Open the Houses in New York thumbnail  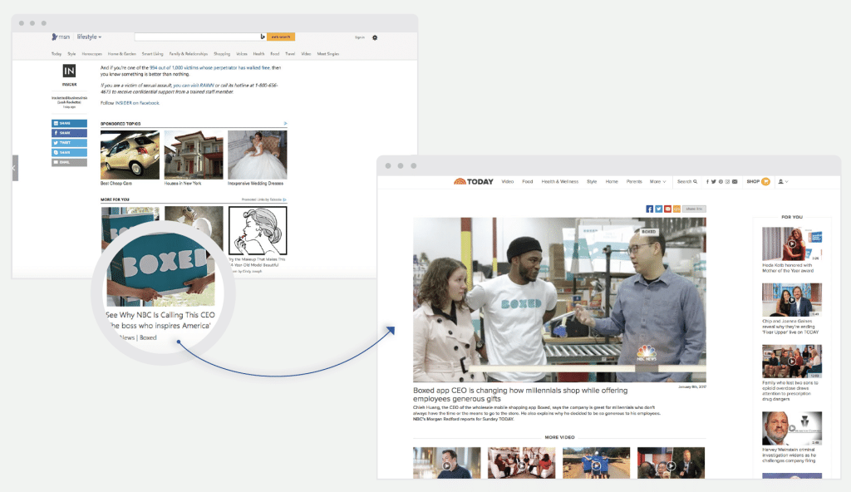(194, 155)
